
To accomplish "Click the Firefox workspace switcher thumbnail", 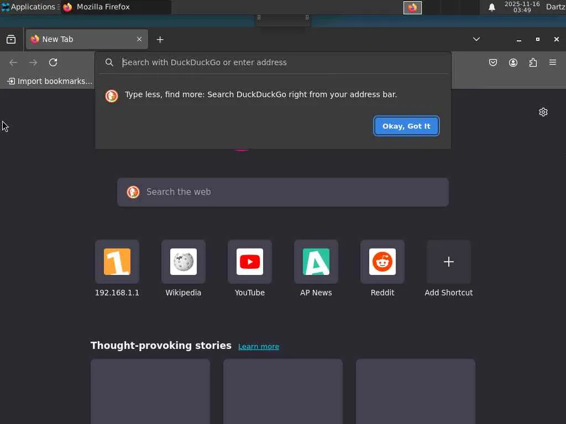I will click(412, 8).
